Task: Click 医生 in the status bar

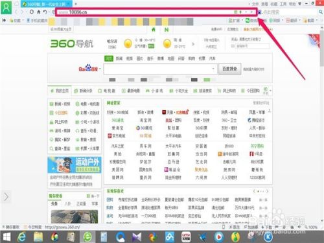Action: point(235,227)
